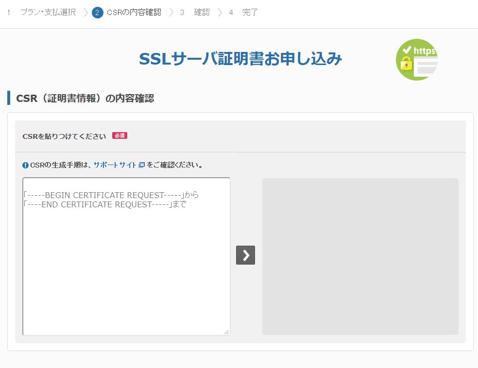The width and height of the screenshot is (478, 368).
Task: Click the CSR（証明書情報）の内容確認 heading
Action: [85, 98]
